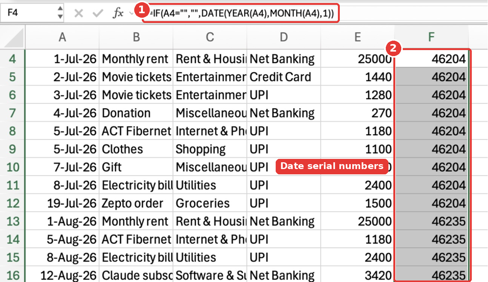Click the Shopping category cell
The height and width of the screenshot is (282, 488).
tap(210, 149)
